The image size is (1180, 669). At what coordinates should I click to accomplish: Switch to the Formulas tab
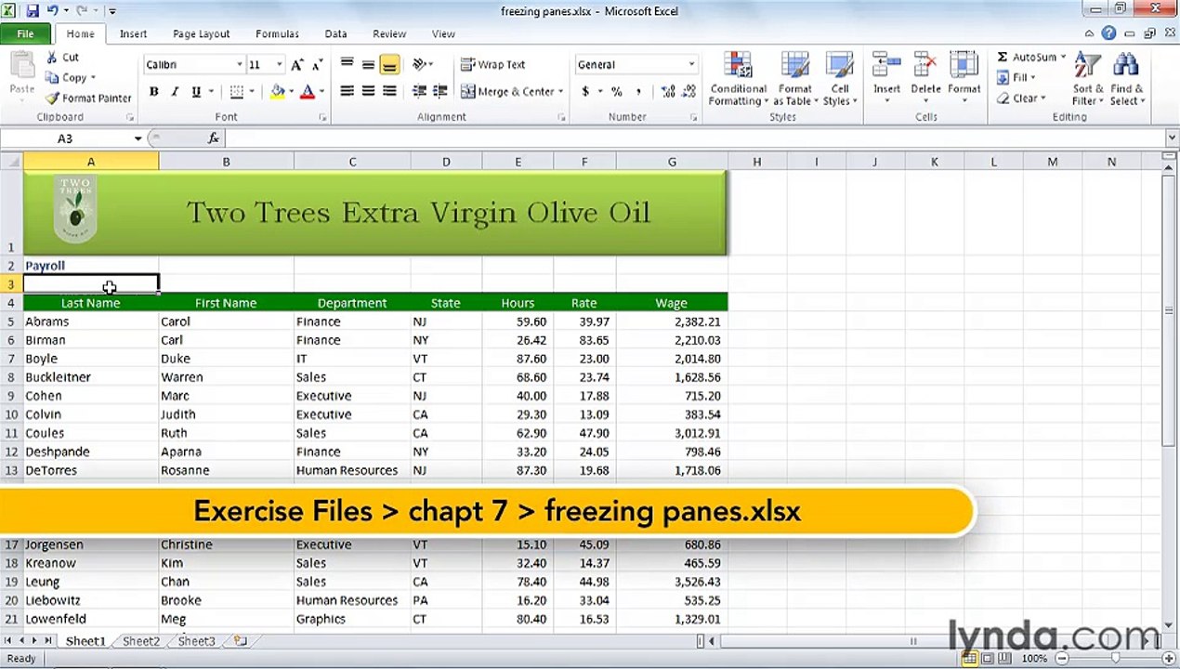(277, 33)
